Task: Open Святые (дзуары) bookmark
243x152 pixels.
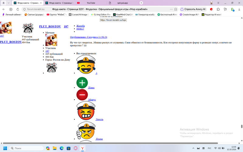Action: pyautogui.click(x=34, y=15)
